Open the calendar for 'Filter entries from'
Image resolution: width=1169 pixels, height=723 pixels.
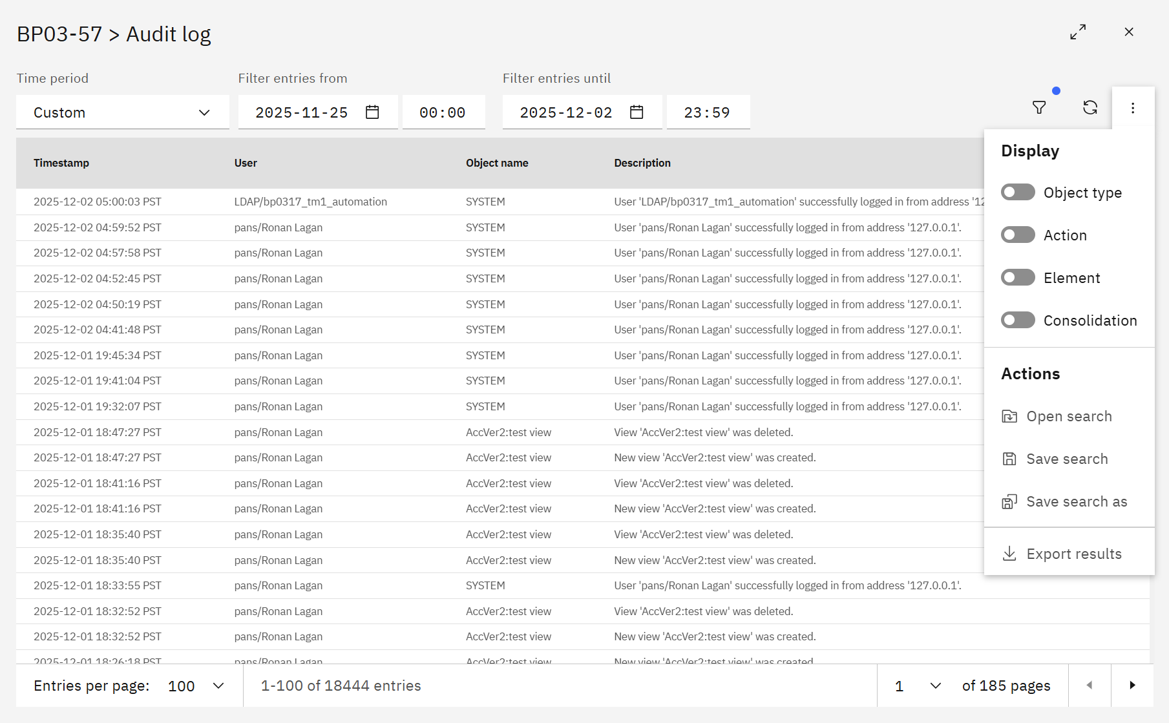pyautogui.click(x=372, y=112)
